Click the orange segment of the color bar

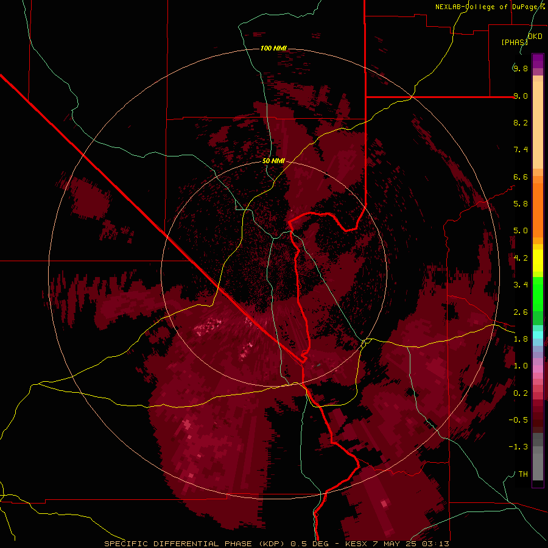tap(538, 209)
